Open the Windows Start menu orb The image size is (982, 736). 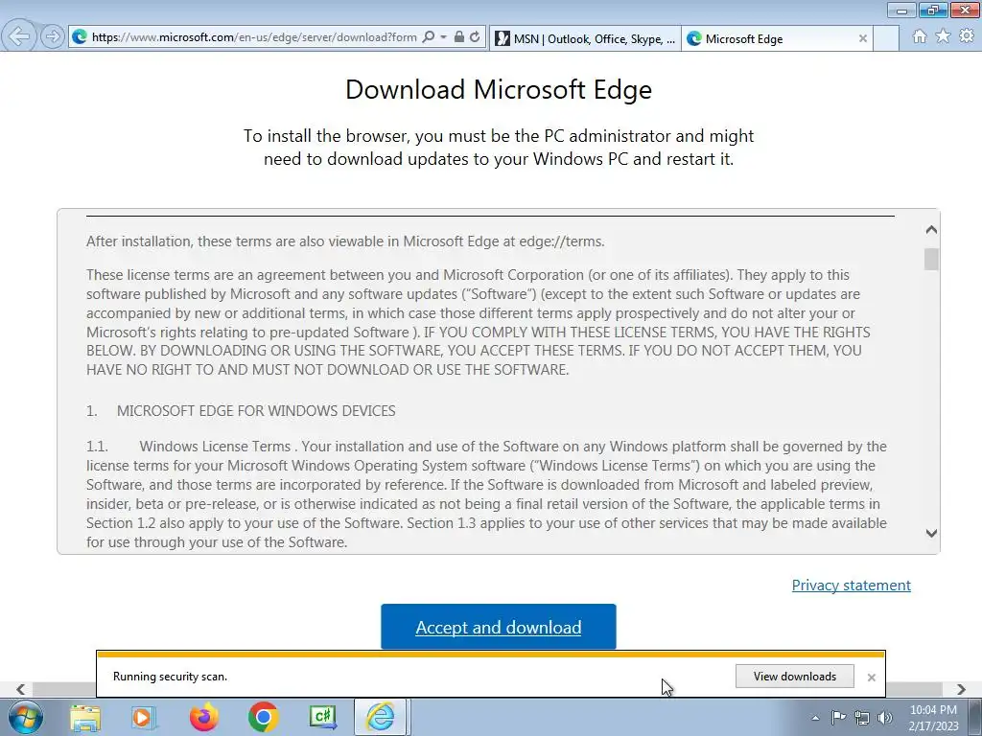tap(26, 717)
